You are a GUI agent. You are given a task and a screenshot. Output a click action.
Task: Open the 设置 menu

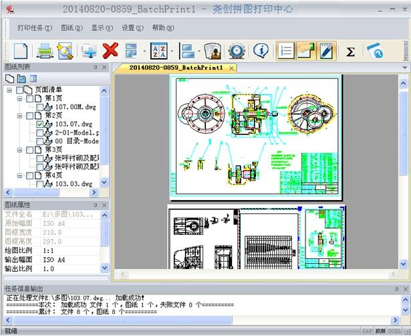coord(132,28)
